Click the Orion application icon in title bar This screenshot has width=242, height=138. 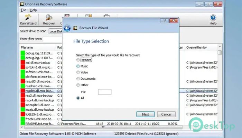coord(22,4)
